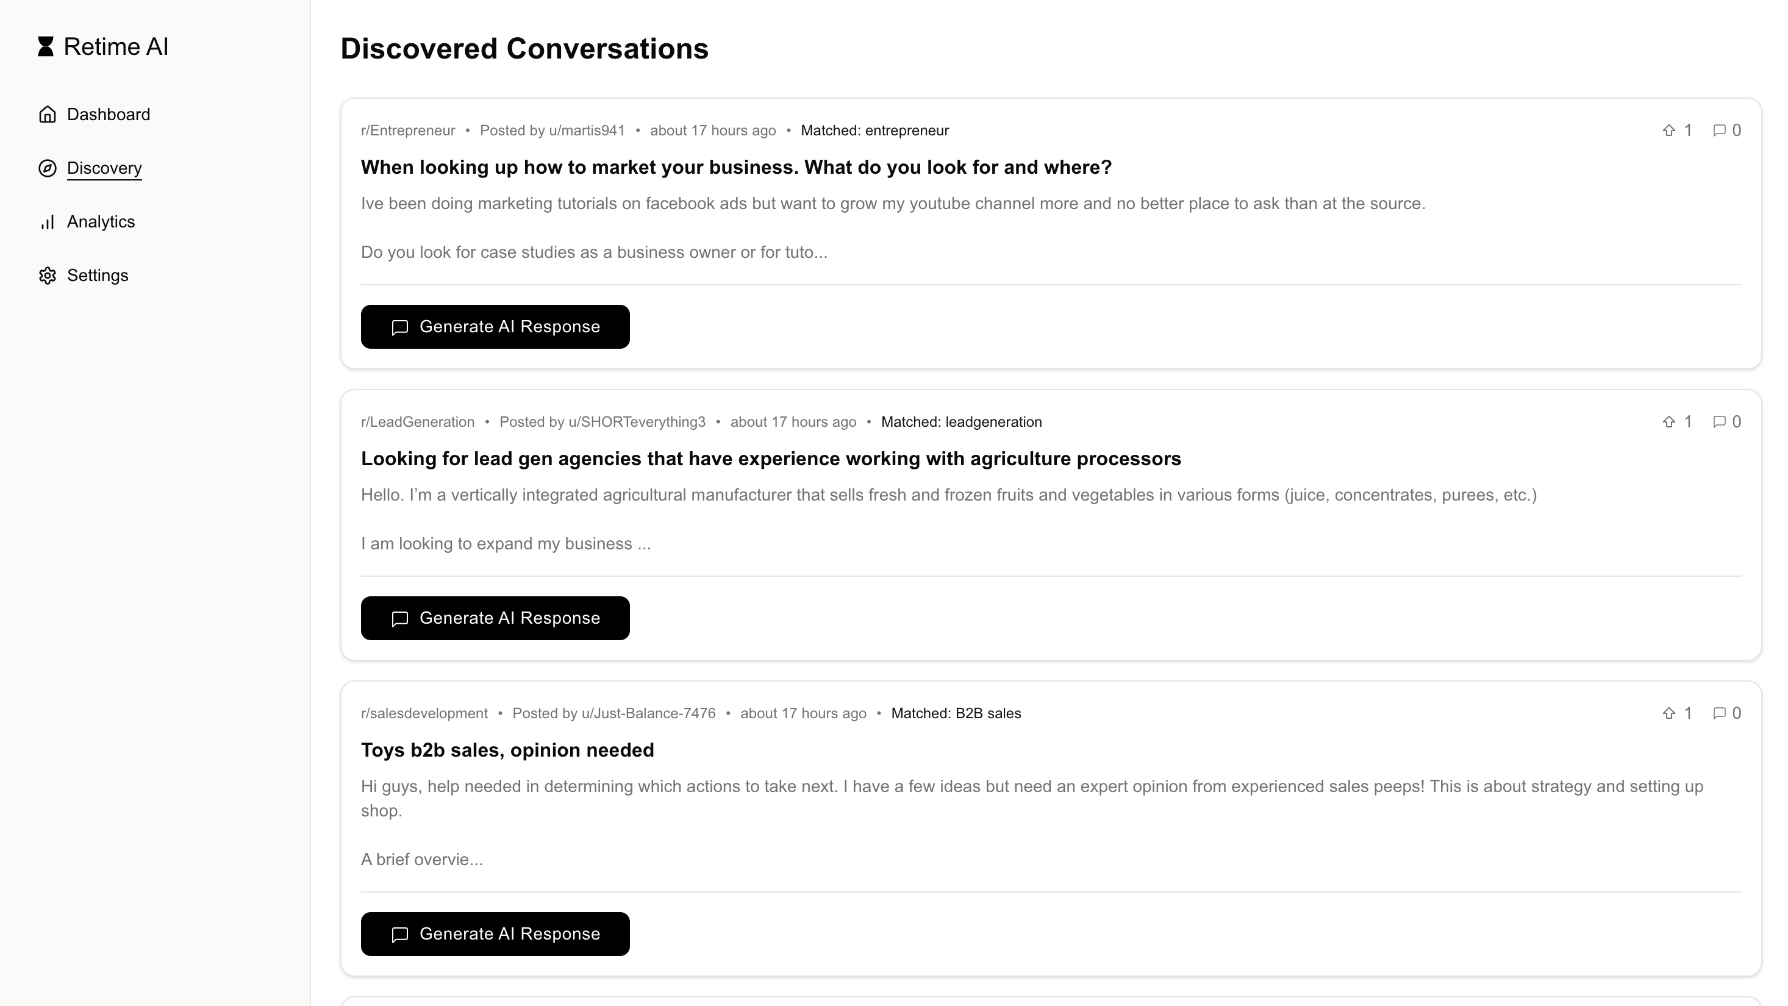Click upvote arrow on r/Entrepreneur post
Viewport: 1788px width, 1006px height.
[x=1668, y=130]
